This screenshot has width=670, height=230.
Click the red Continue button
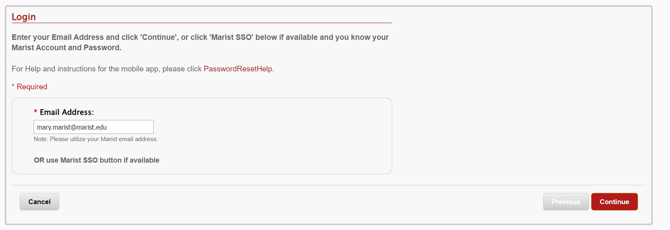pyautogui.click(x=614, y=202)
